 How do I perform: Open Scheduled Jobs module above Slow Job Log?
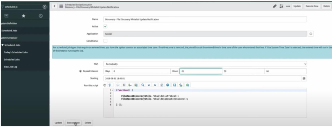pos(12,60)
